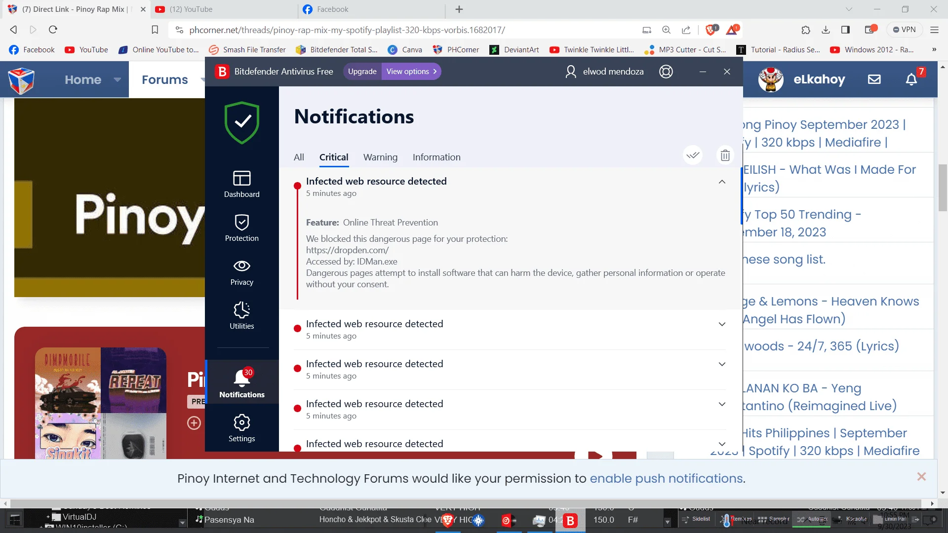Open PHCorner alerts bell with 7 badge

[911, 79]
